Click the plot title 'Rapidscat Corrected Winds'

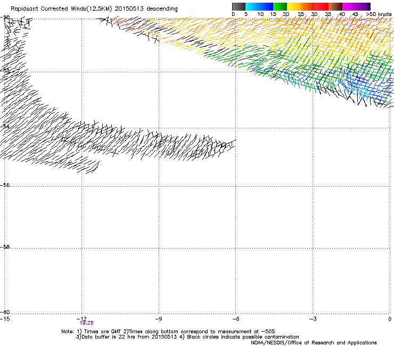pyautogui.click(x=48, y=9)
